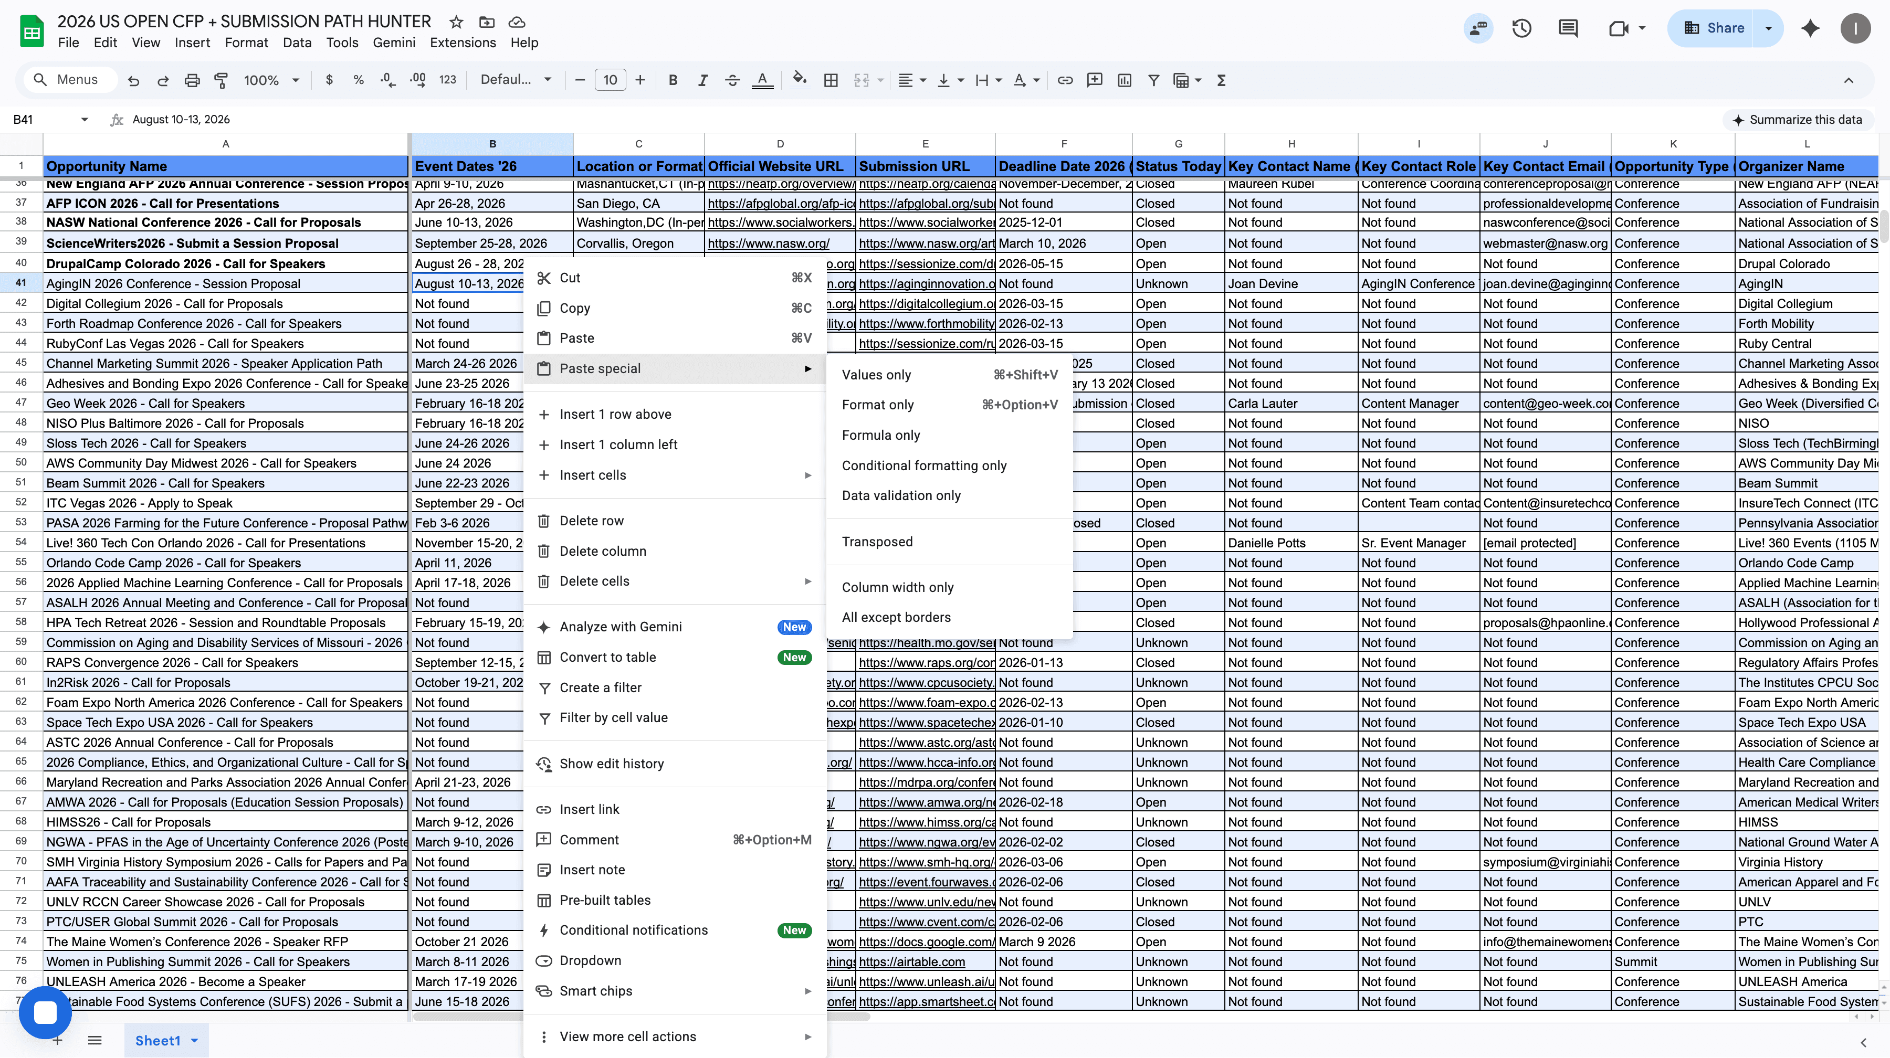1890x1058 pixels.
Task: Click Summarize this data button
Action: pos(1797,120)
